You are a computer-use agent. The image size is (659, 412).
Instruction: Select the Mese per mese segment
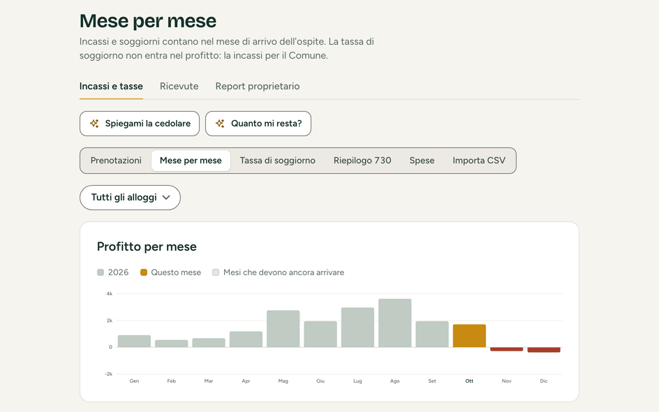pyautogui.click(x=191, y=161)
